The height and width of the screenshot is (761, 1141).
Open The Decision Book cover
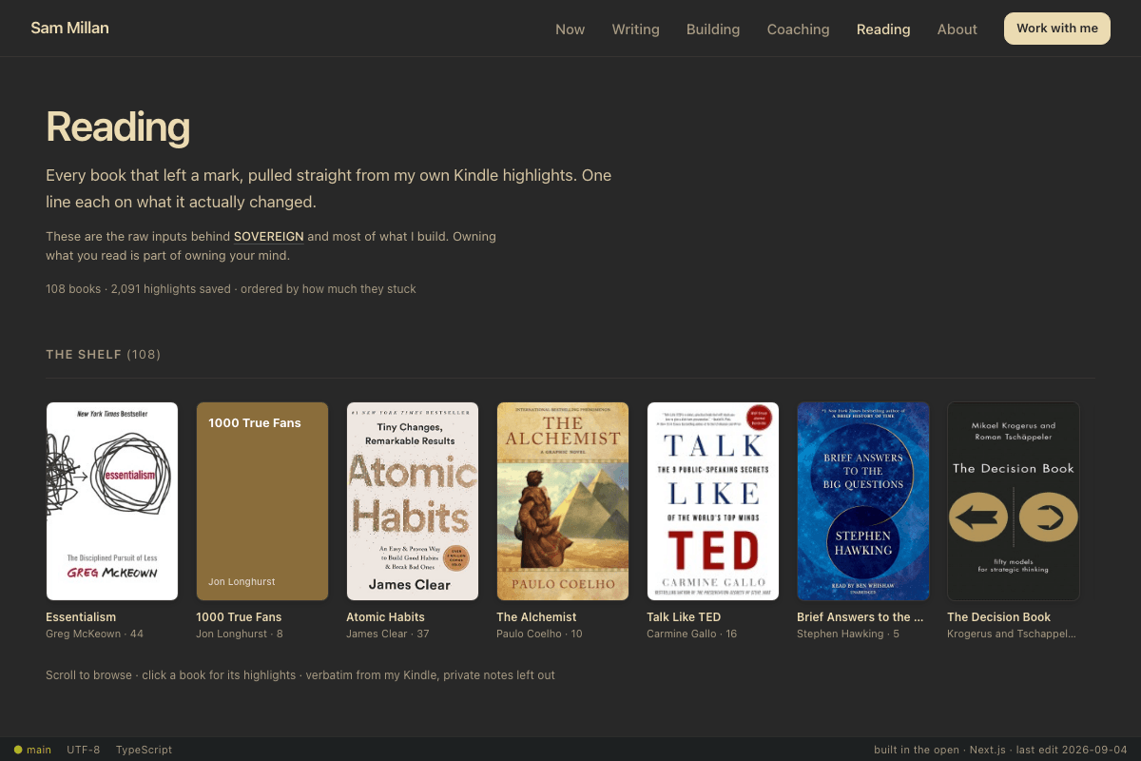[x=1014, y=501]
